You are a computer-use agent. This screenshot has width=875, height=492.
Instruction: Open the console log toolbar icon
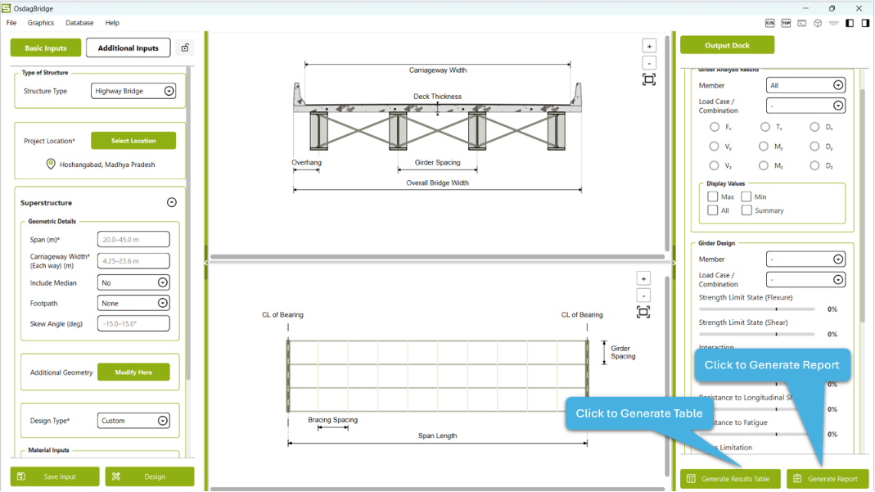point(802,23)
